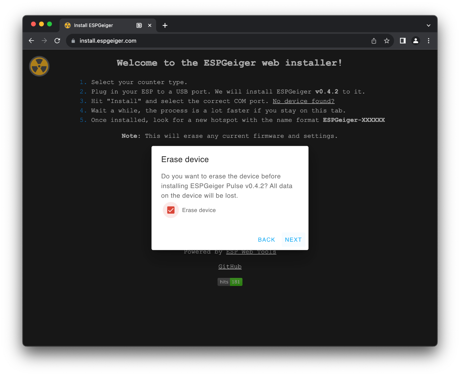Click the "ESPGeiger-XXXXXX" hotspot name text

point(354,120)
